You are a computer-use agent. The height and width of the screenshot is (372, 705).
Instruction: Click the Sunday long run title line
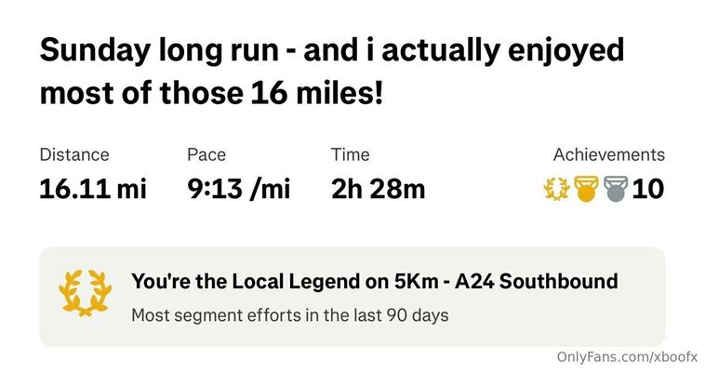click(331, 50)
